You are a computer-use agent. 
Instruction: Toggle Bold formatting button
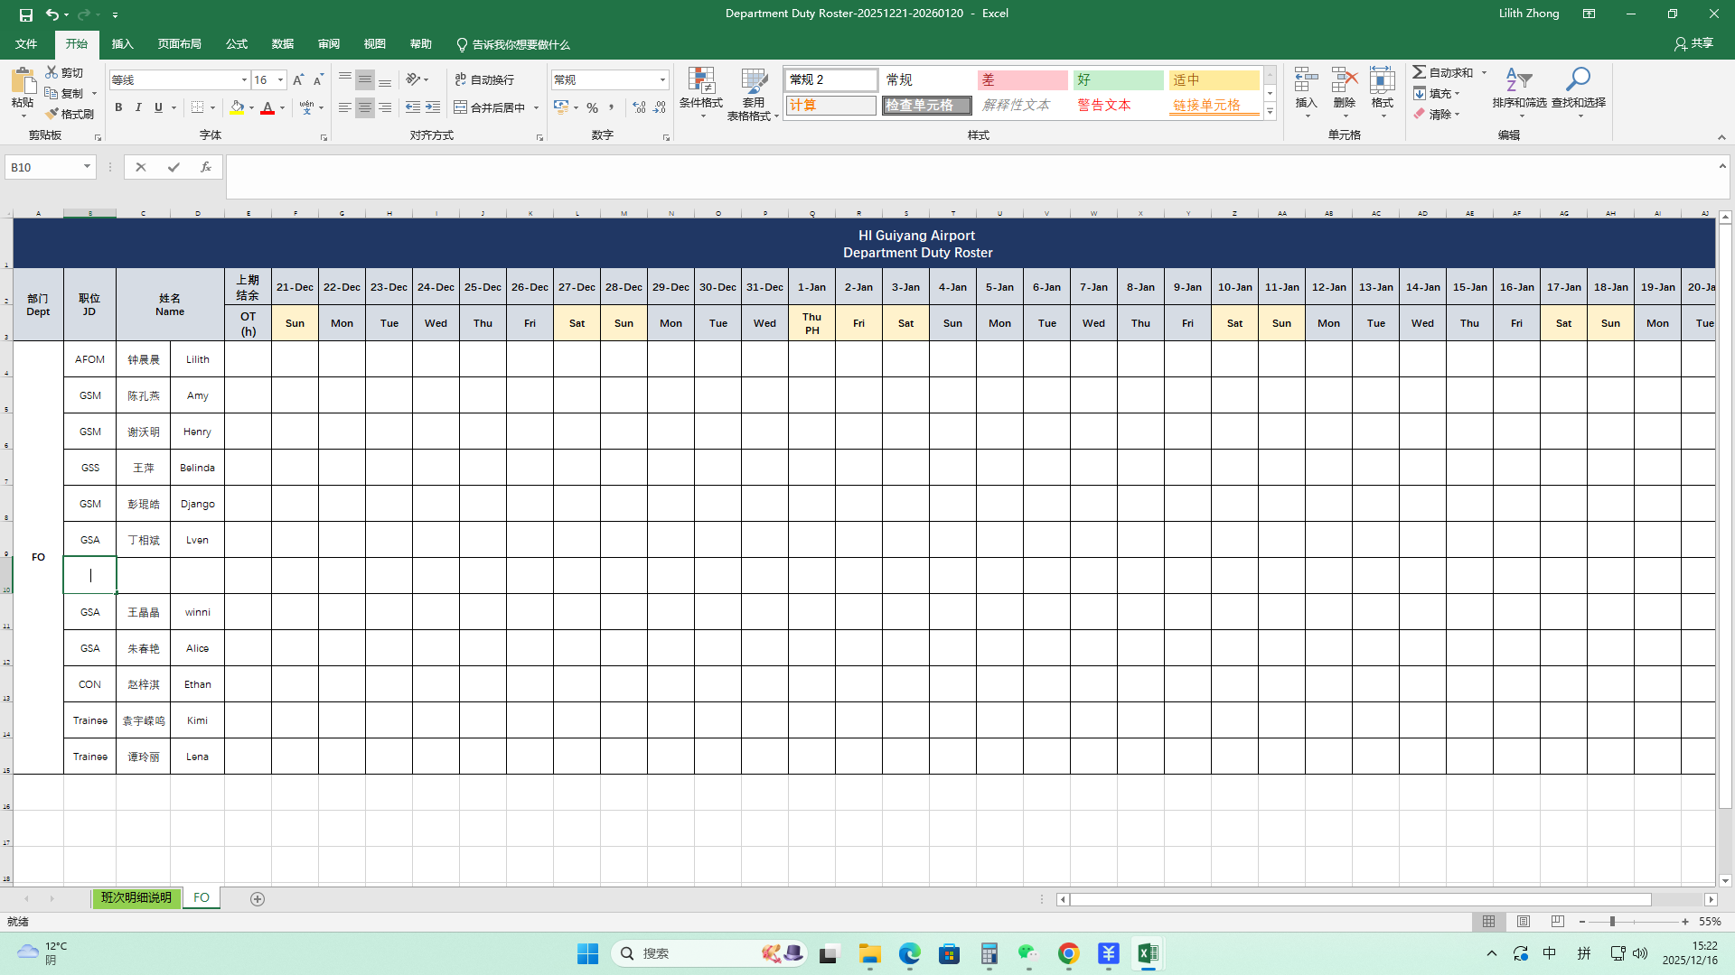coord(118,107)
